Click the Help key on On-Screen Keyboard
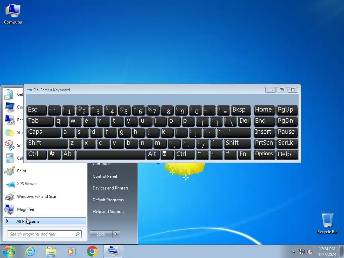The image size is (344, 258). [287, 155]
